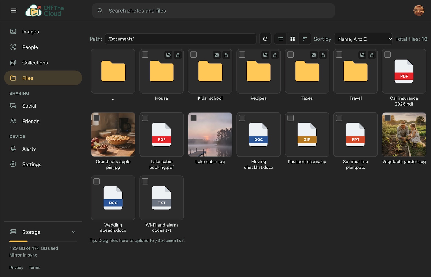431x277 pixels.
Task: Click the Total files: 16 text
Action: tap(411, 39)
